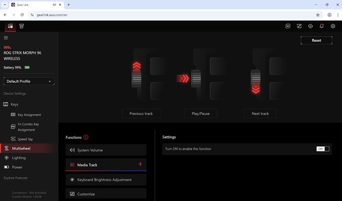Click the Keyboard Brightness sun icon
This screenshot has width=342, height=201.
[x=72, y=180]
